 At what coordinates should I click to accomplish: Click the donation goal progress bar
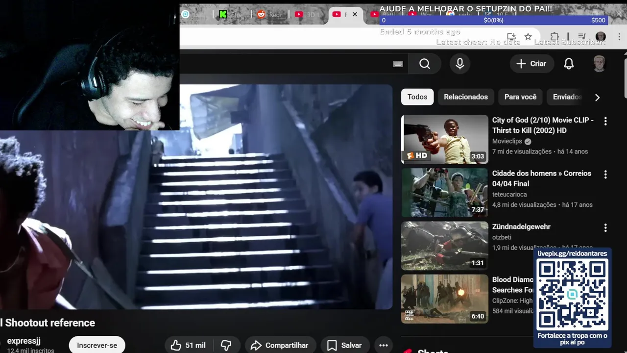(493, 20)
